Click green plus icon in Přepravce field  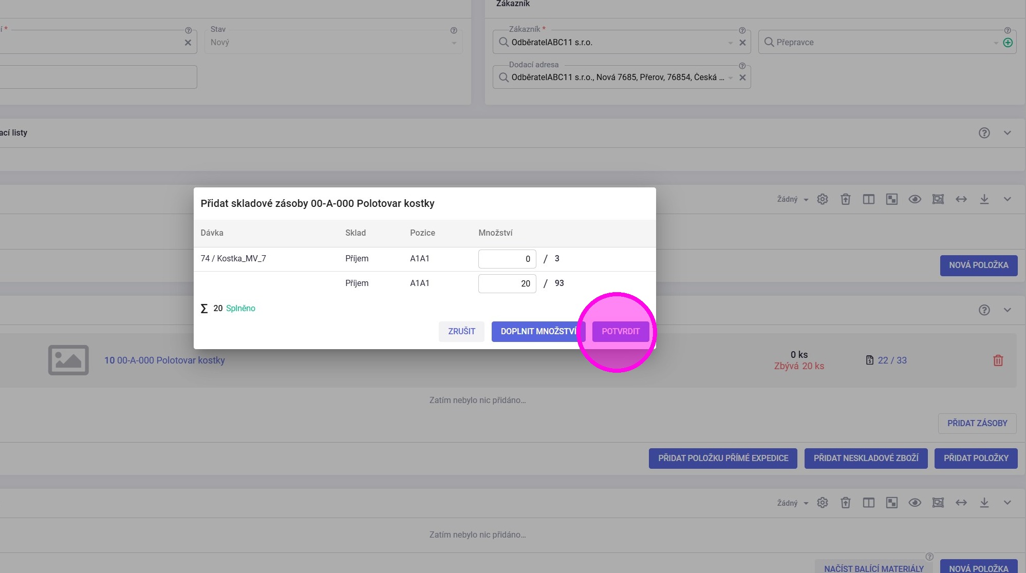tap(1008, 43)
